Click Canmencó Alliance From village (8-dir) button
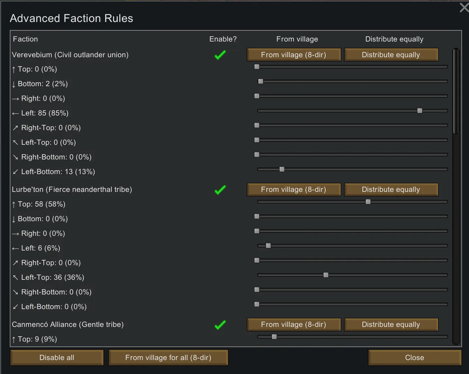Viewport: 469px width, 374px height. pyautogui.click(x=293, y=324)
